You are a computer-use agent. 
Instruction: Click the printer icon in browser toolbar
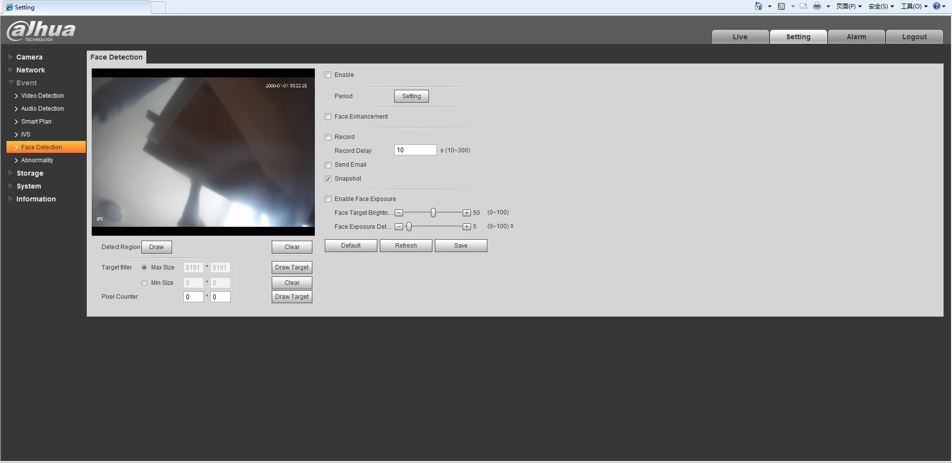coord(817,6)
